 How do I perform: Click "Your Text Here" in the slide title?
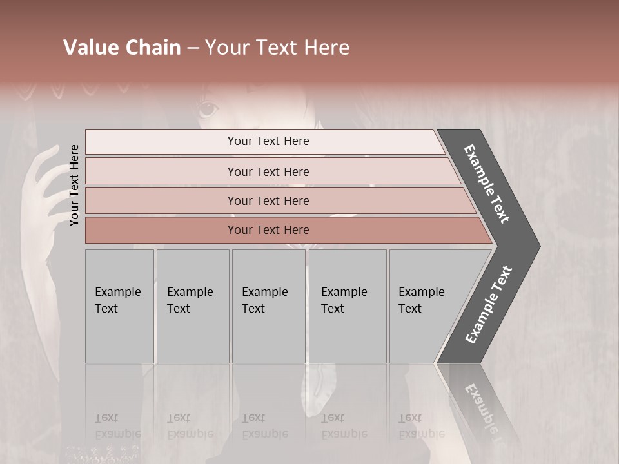pyautogui.click(x=277, y=48)
